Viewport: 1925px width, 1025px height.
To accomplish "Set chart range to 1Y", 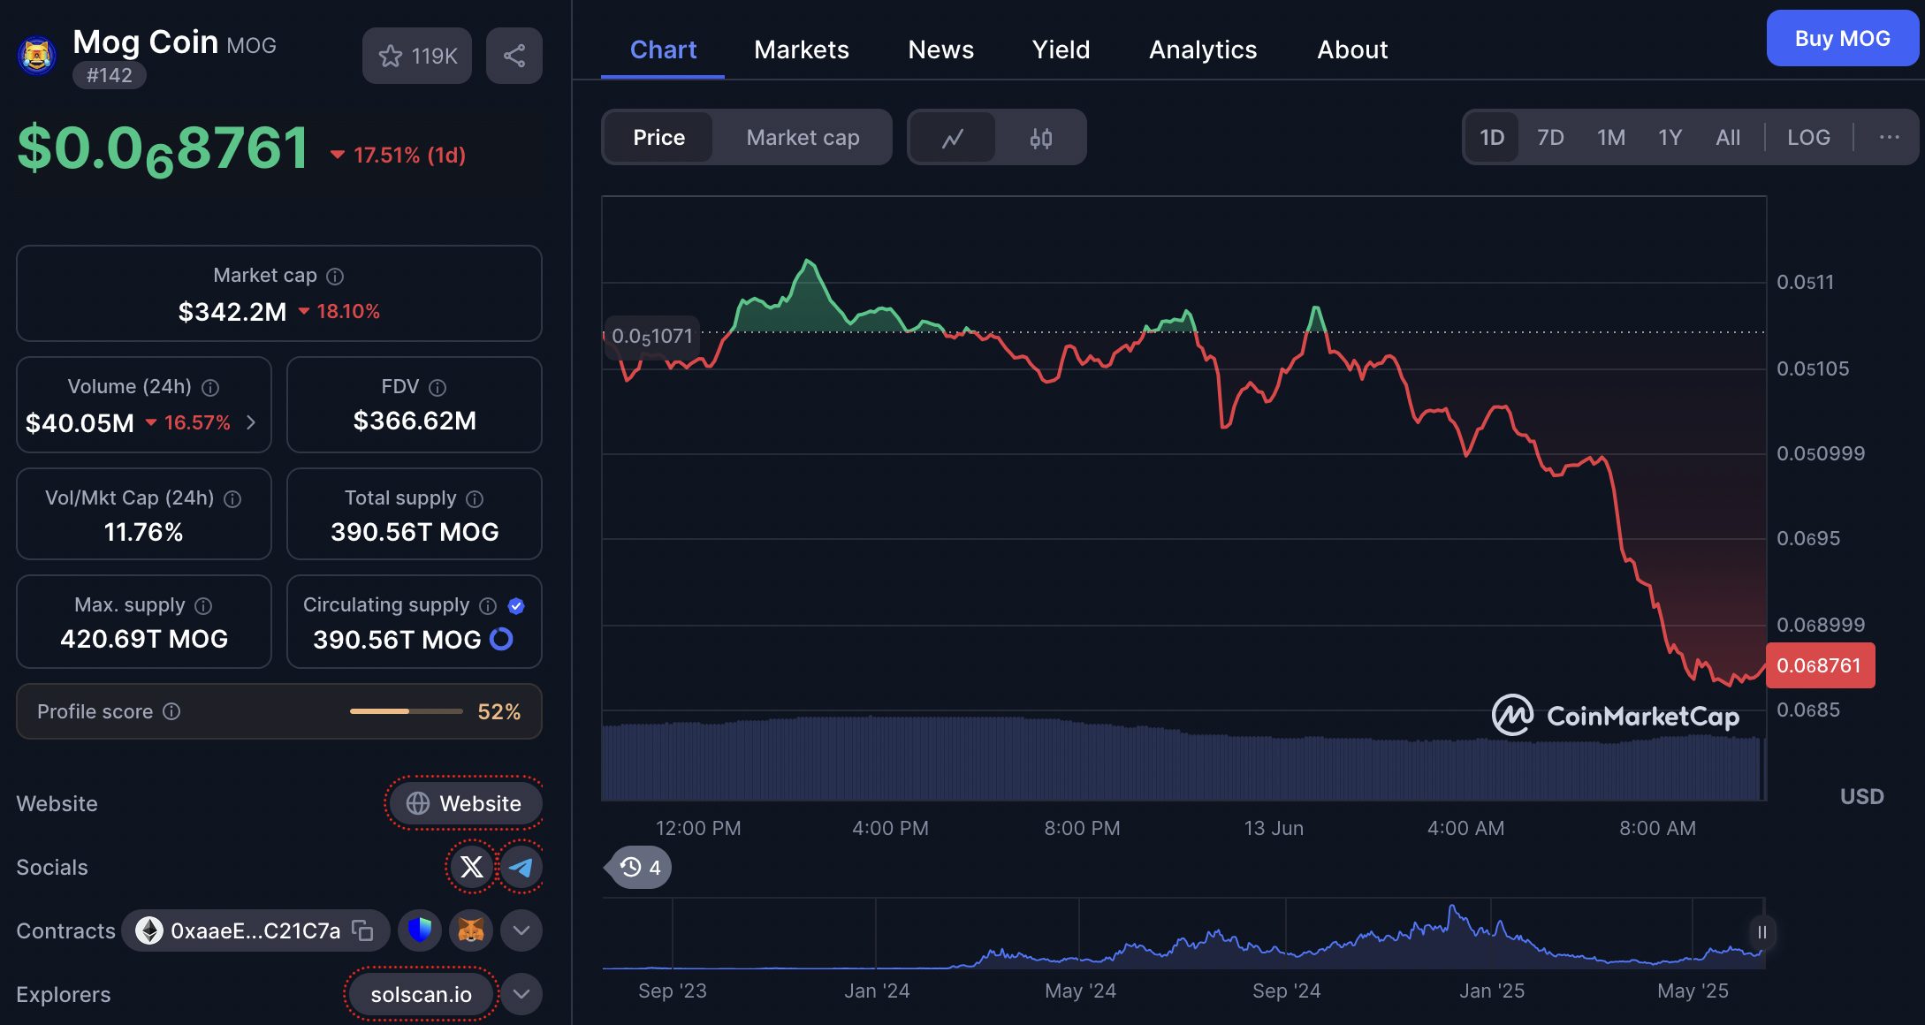I will coord(1670,138).
